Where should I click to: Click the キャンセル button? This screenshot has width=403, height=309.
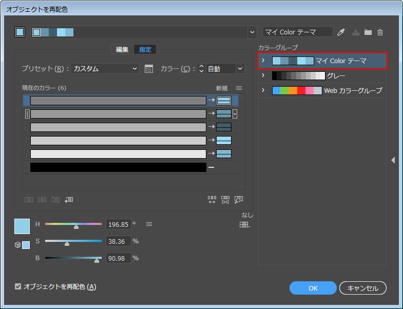[x=362, y=288]
